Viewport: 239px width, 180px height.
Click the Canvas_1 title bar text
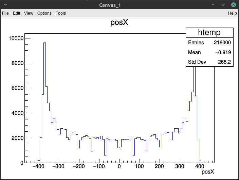[x=110, y=5]
